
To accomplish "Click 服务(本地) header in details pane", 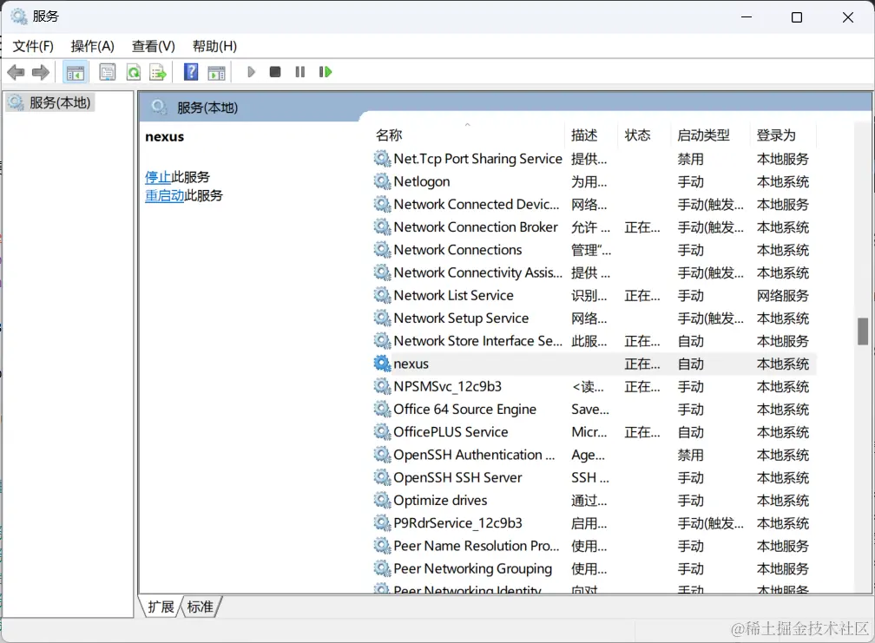I will 207,108.
